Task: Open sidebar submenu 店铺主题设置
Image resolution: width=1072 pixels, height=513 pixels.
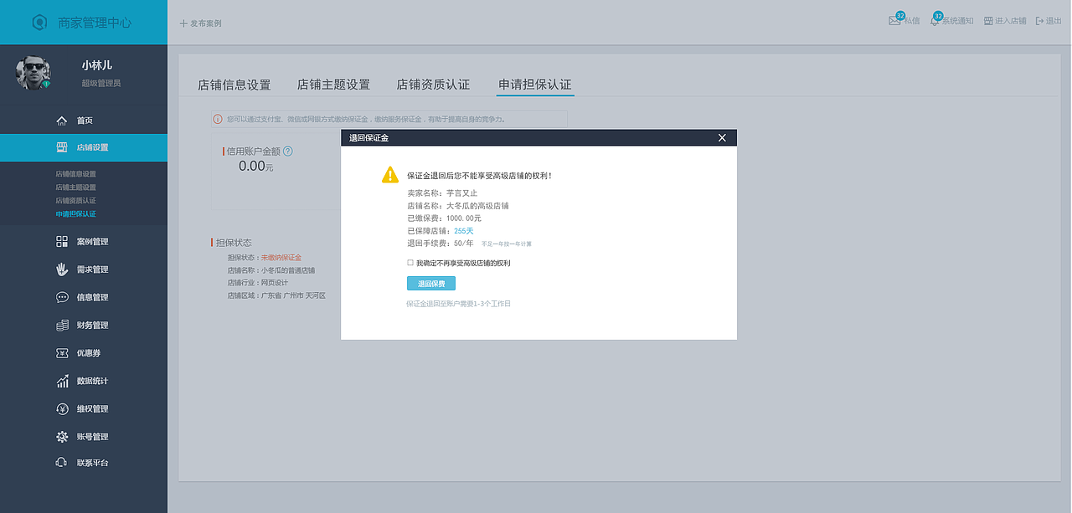Action: 76,187
